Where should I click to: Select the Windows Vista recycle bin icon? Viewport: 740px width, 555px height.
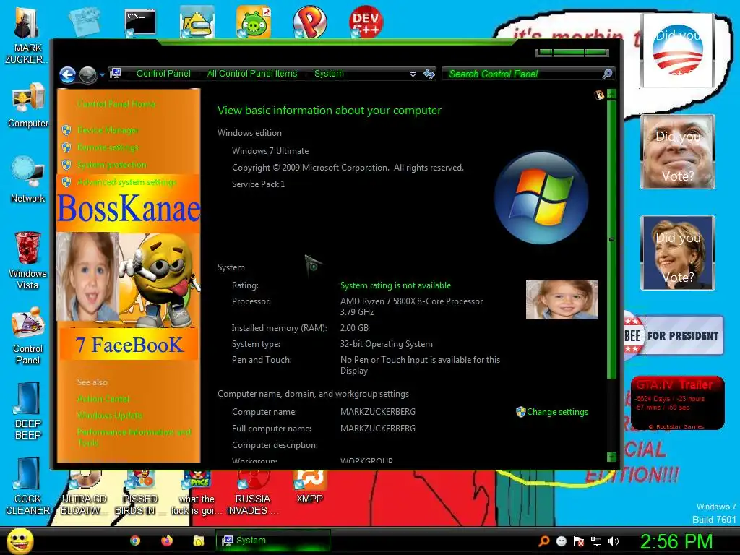click(28, 260)
